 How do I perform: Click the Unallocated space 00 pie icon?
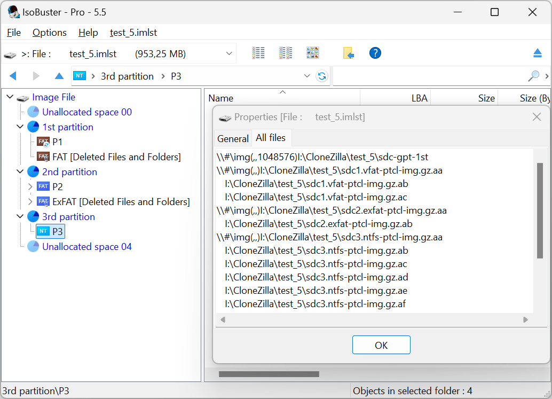pos(33,112)
